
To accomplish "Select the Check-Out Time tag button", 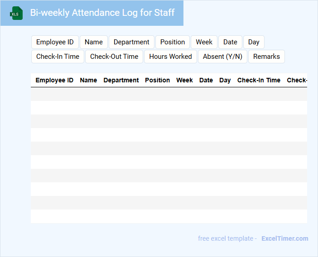I will [114, 57].
